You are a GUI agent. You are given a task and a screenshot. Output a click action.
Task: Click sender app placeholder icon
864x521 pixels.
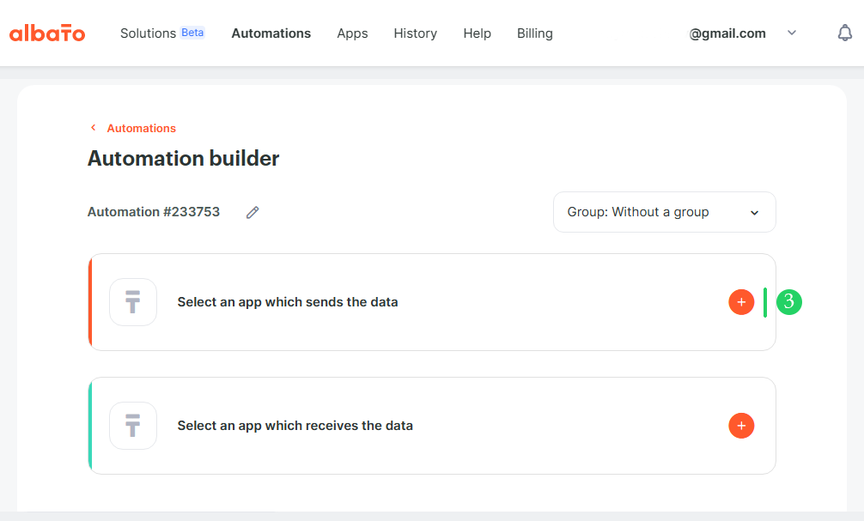pos(133,302)
